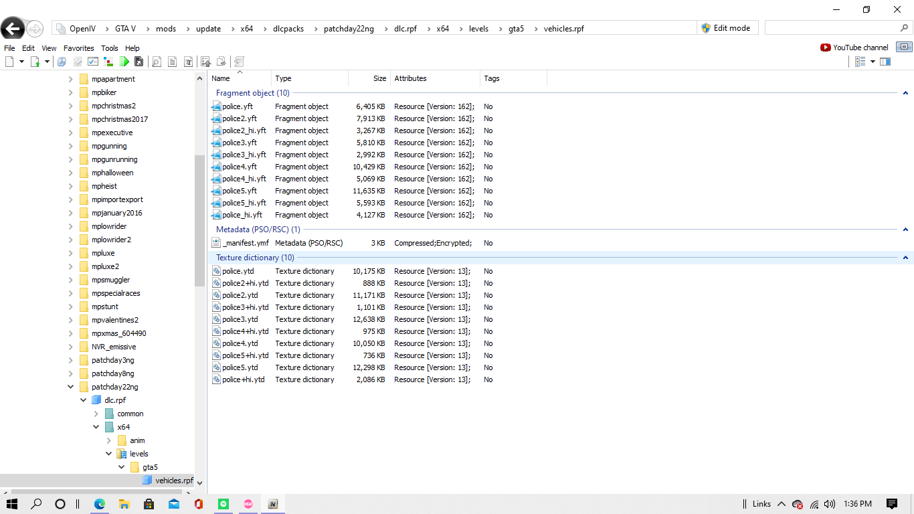Viewport: 914px width, 514px height.
Task: Select vehicles.rpf in the folder tree
Action: (174, 481)
